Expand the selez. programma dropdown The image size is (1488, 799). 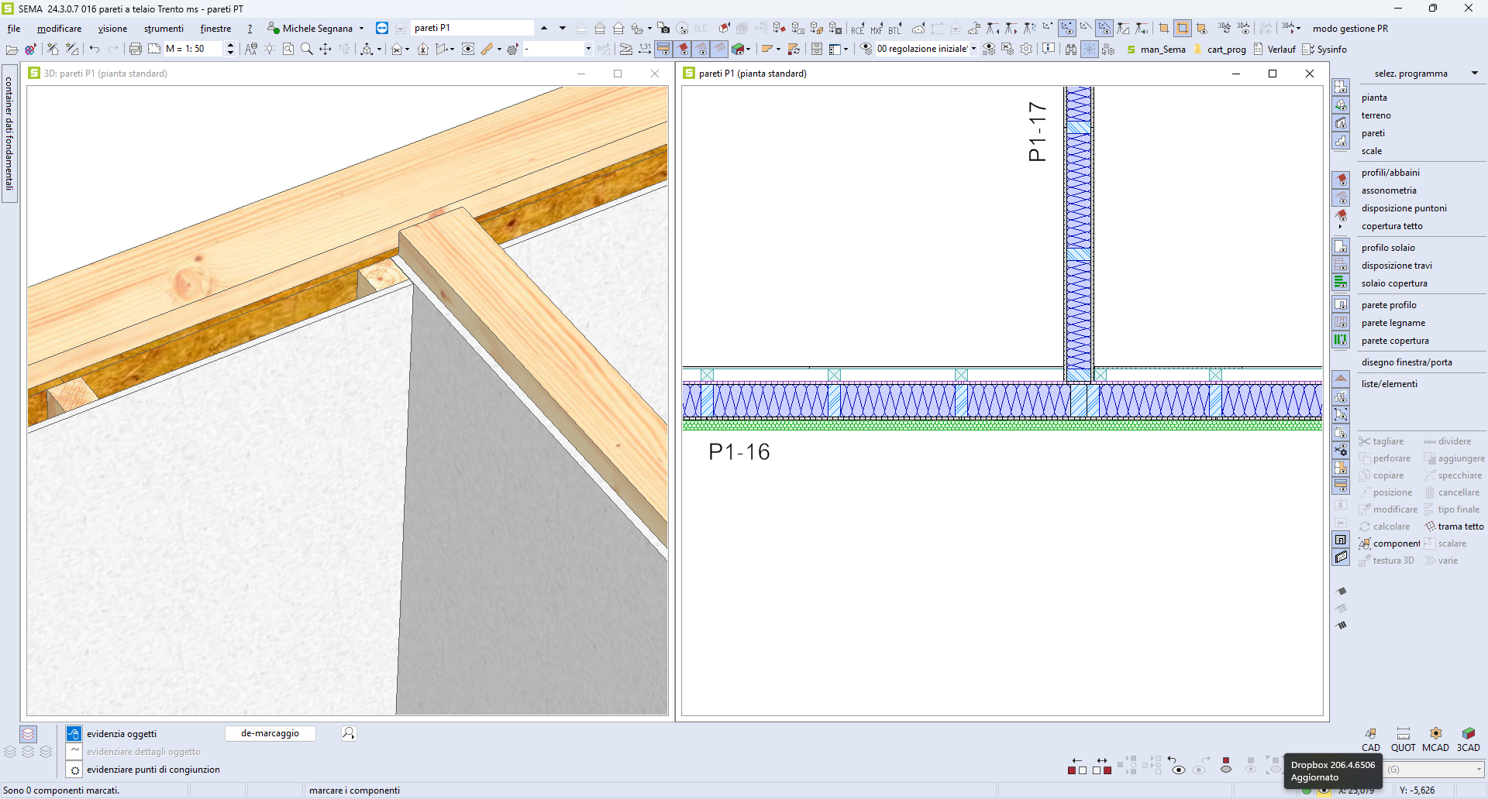click(x=1474, y=74)
